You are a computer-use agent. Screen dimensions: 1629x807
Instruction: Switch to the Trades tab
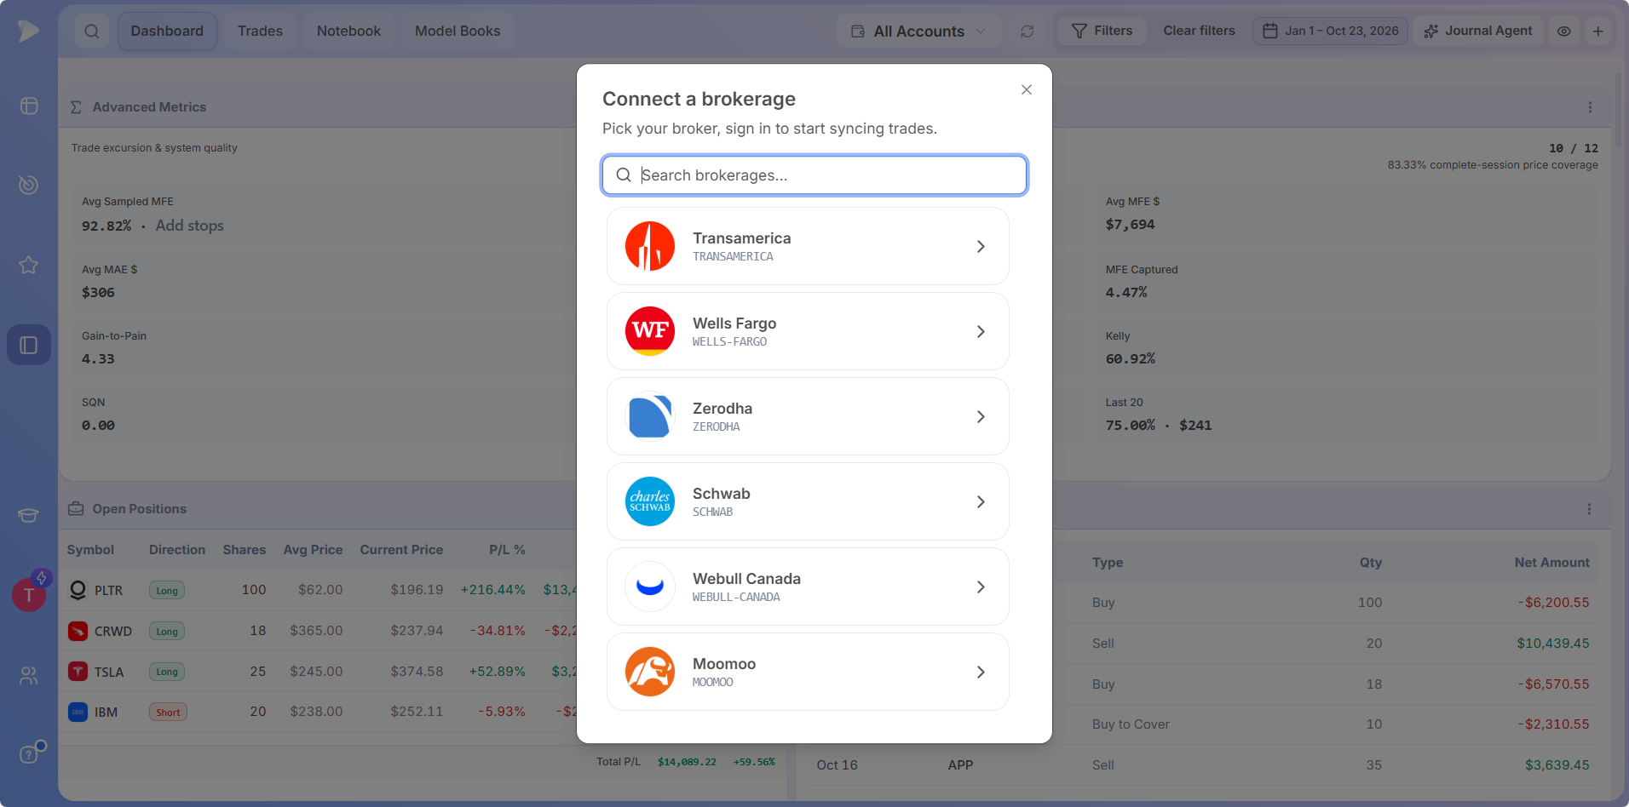[260, 31]
